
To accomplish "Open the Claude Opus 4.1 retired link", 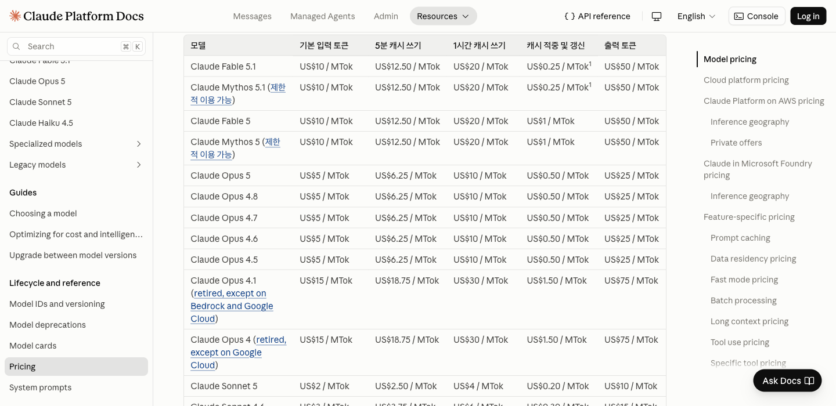I will [232, 306].
